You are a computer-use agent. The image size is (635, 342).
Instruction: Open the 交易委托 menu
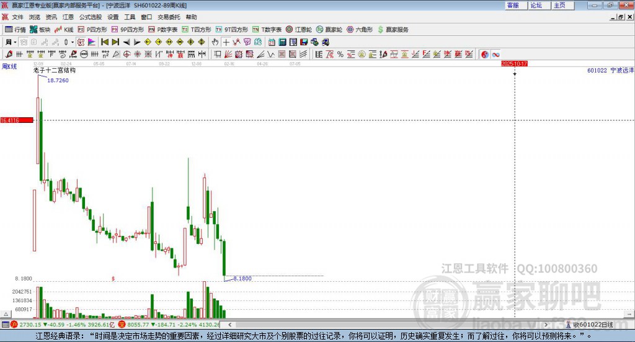(169, 17)
